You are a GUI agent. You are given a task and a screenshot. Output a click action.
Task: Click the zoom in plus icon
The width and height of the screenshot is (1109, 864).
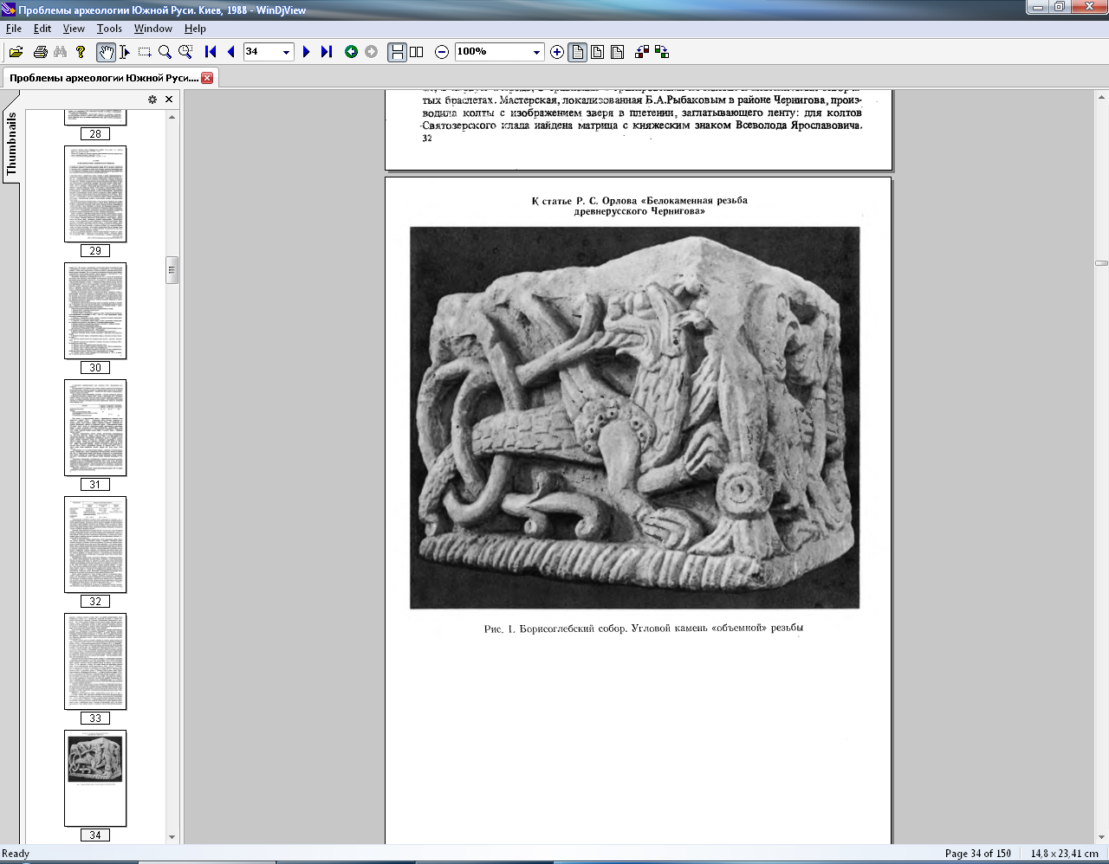tap(557, 52)
